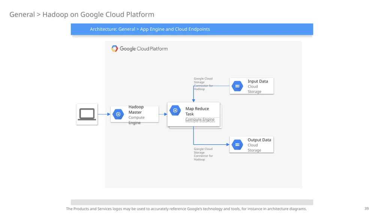
Task: Click 'Compute Engine' text under Hadoop Master
Action: pos(136,120)
